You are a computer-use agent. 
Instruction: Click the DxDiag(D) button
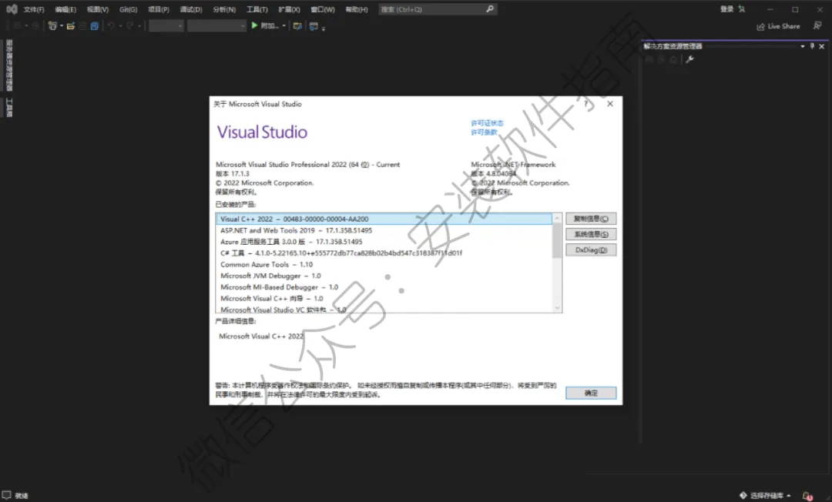(591, 249)
